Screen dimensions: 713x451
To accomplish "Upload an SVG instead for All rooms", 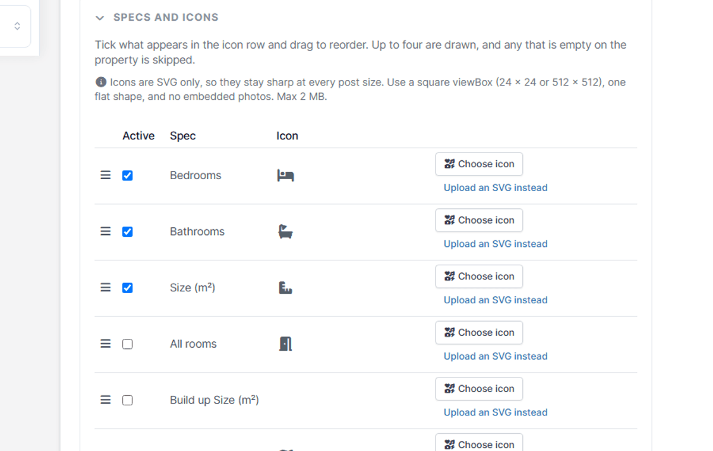I will pyautogui.click(x=496, y=356).
